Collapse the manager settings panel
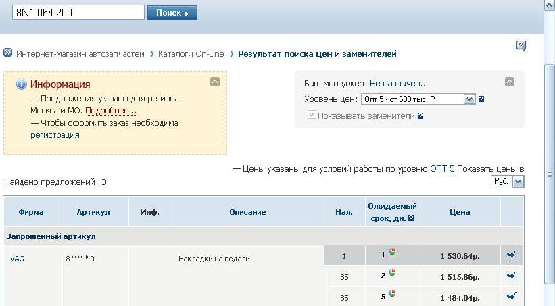This screenshot has width=555, height=306. pyautogui.click(x=510, y=82)
